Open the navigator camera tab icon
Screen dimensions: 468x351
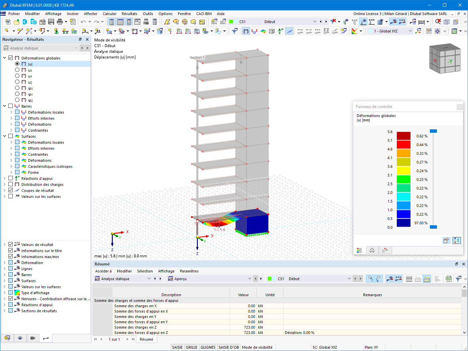pos(33,338)
